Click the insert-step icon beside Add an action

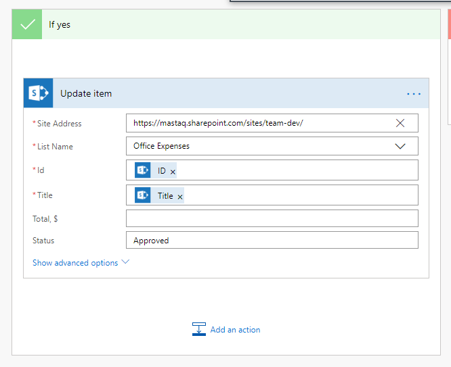click(198, 330)
